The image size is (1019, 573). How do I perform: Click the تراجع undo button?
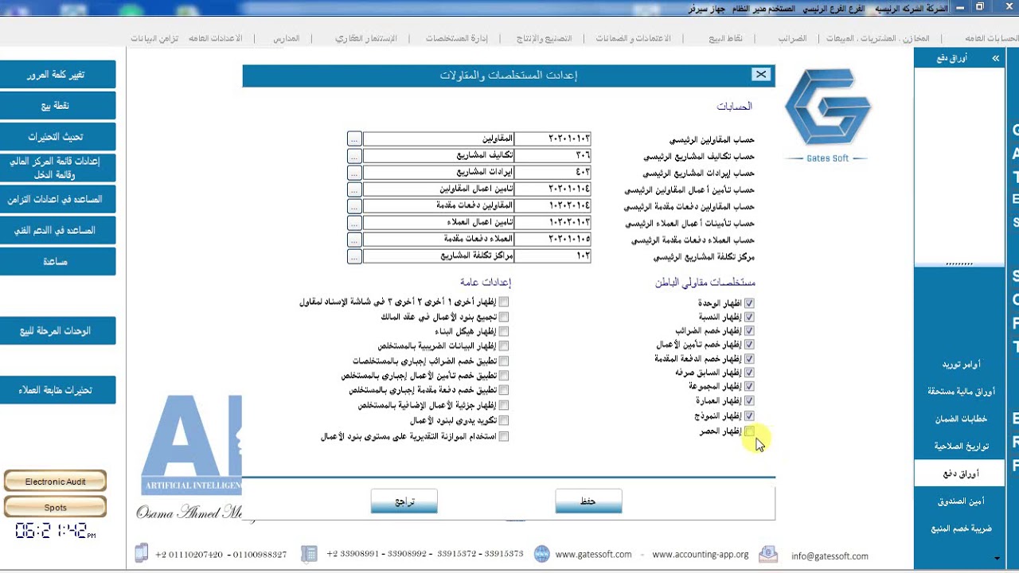[404, 501]
